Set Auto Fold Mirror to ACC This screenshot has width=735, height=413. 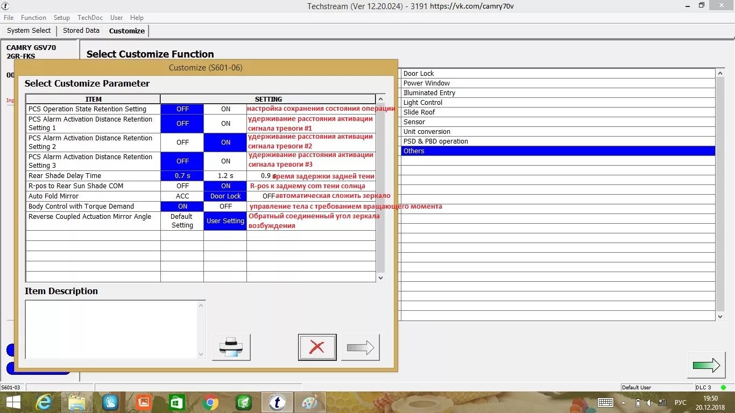point(182,196)
